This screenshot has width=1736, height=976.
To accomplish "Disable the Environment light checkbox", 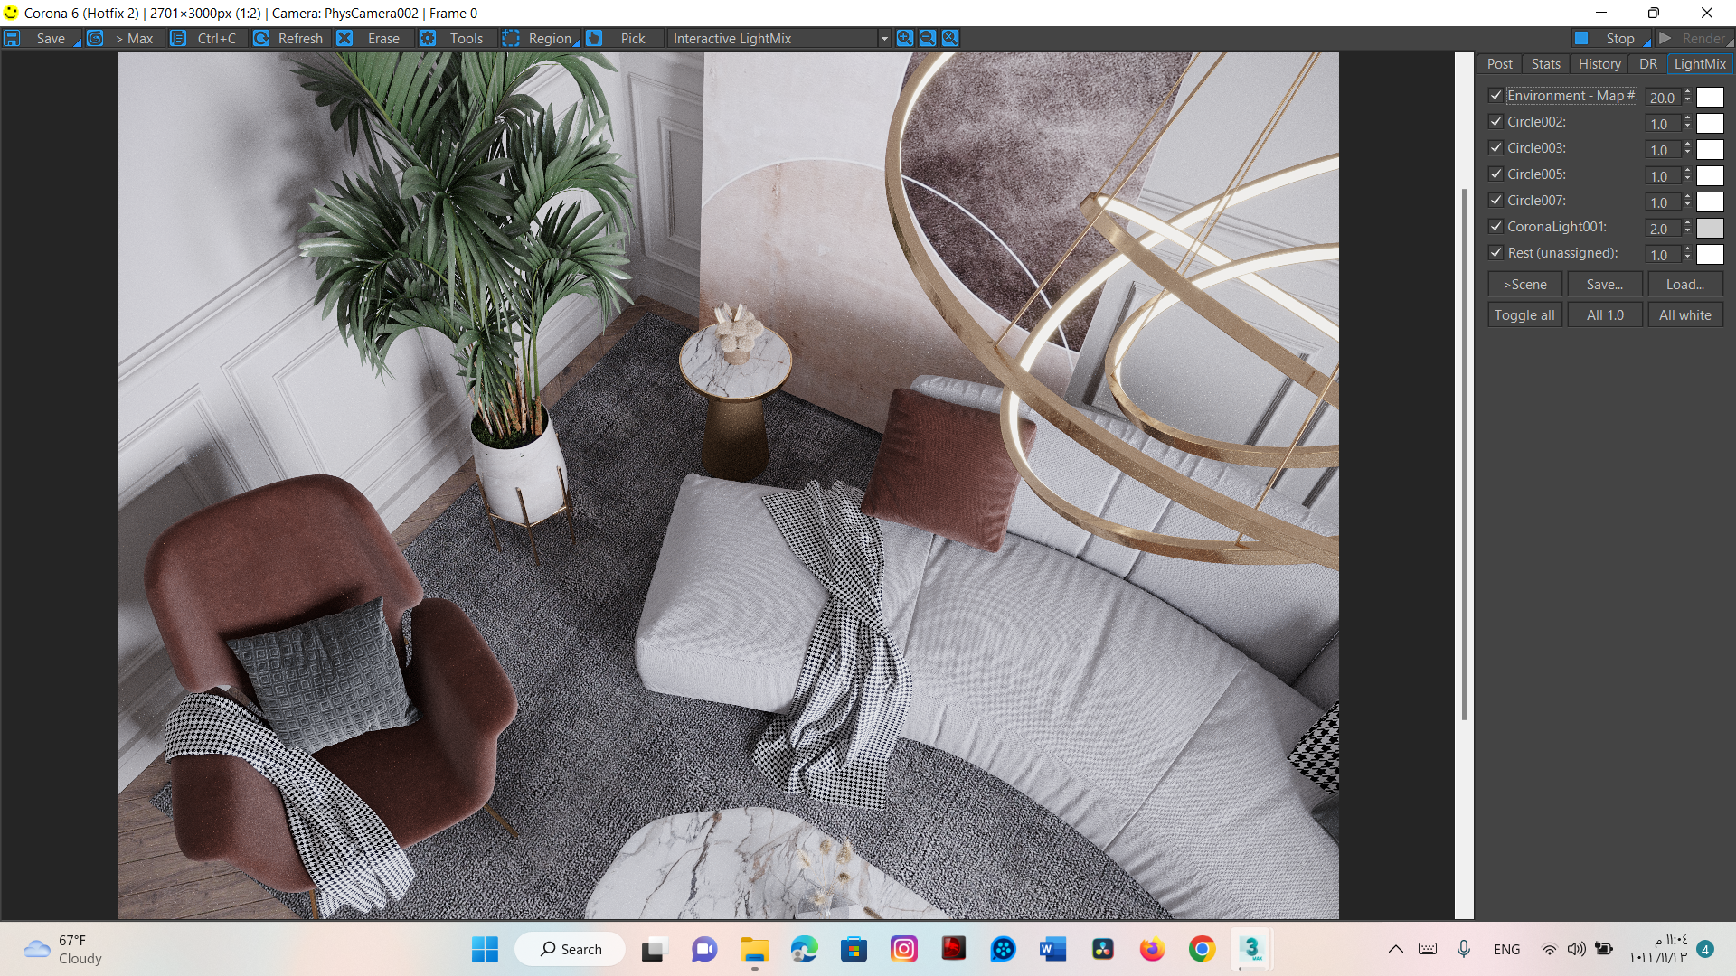I will pos(1495,95).
